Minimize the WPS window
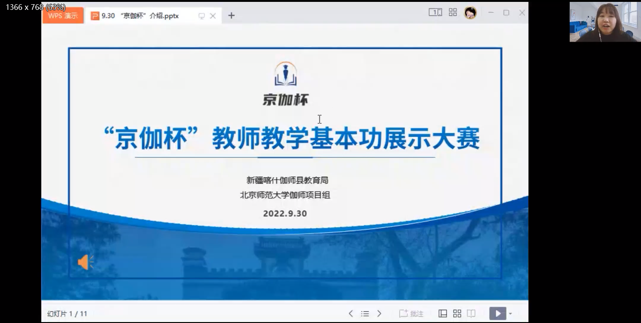The height and width of the screenshot is (323, 641). [491, 13]
